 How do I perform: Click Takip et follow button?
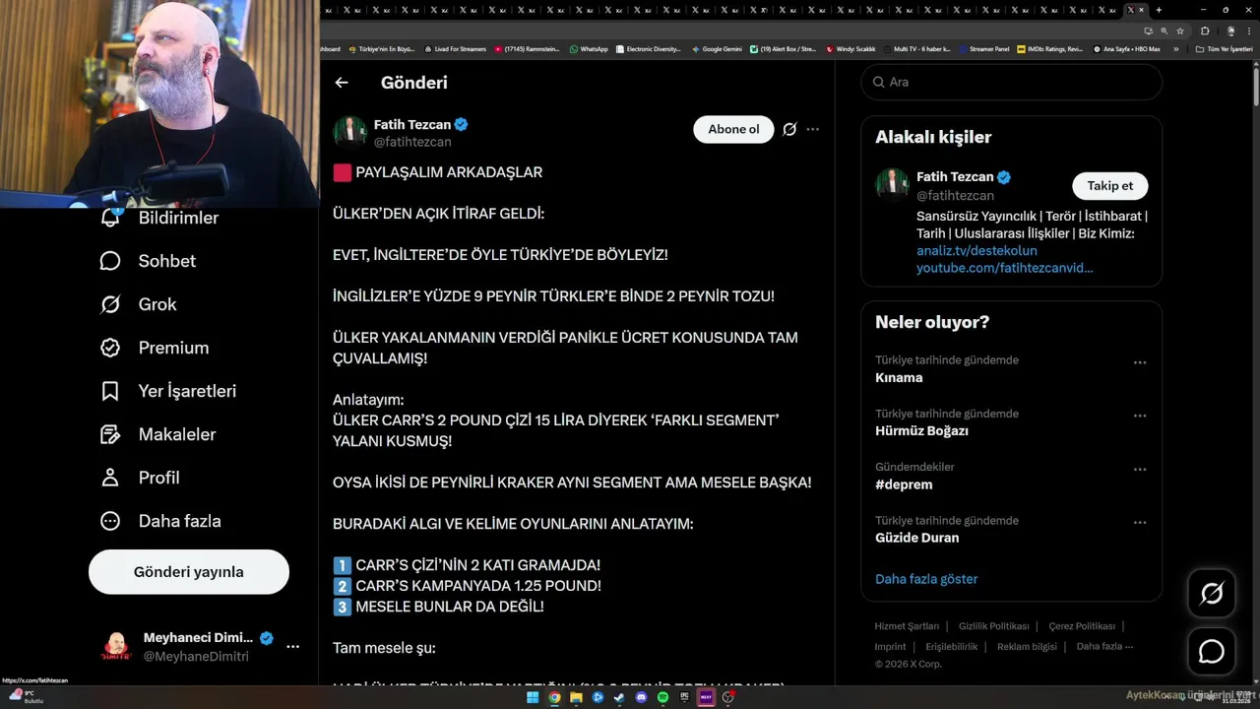[1109, 186]
